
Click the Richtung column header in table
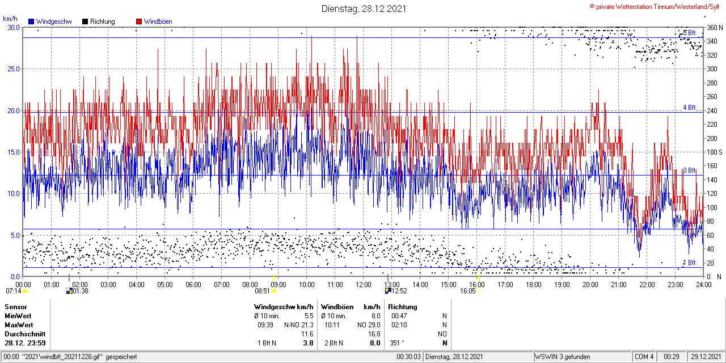pyautogui.click(x=403, y=307)
